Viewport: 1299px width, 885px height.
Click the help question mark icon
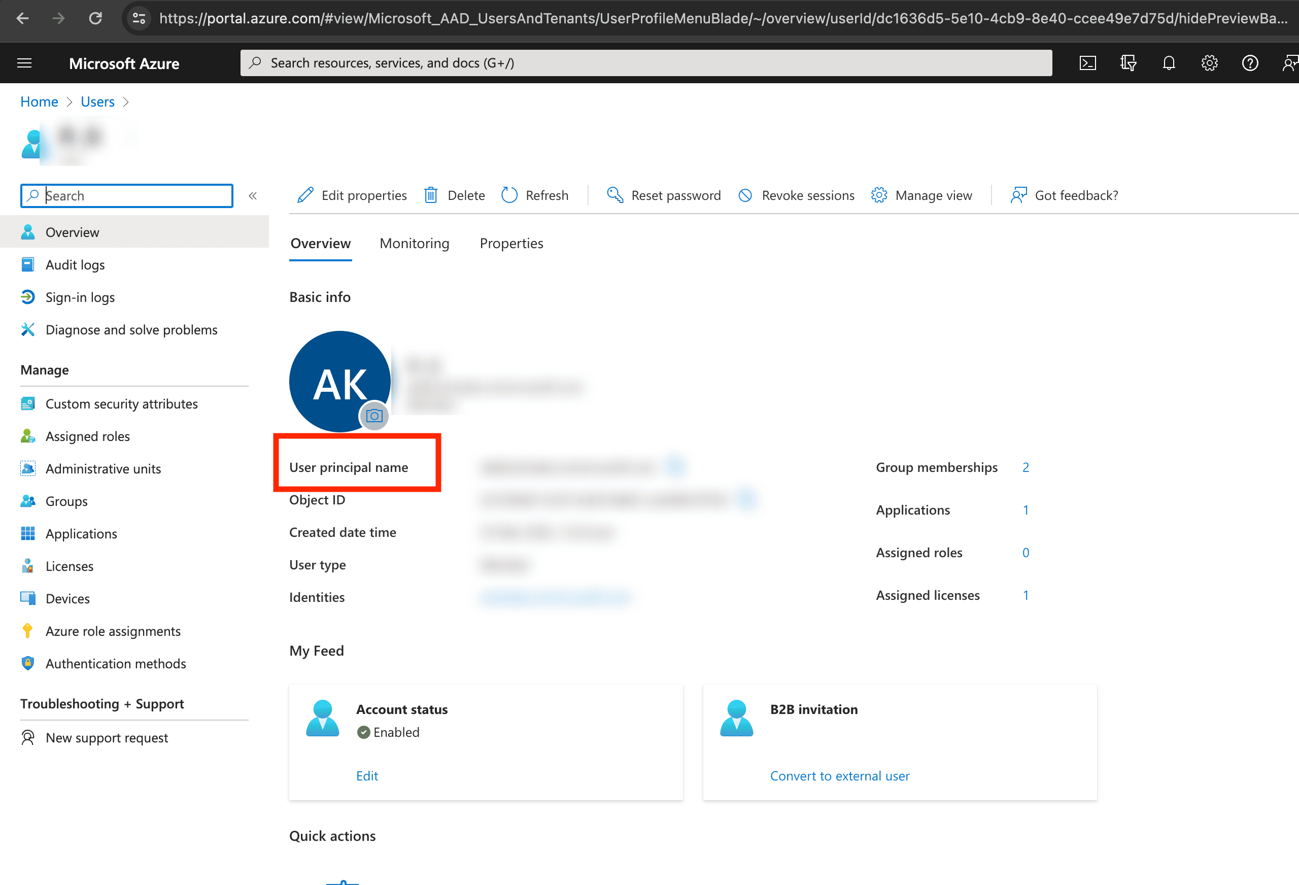1250,62
